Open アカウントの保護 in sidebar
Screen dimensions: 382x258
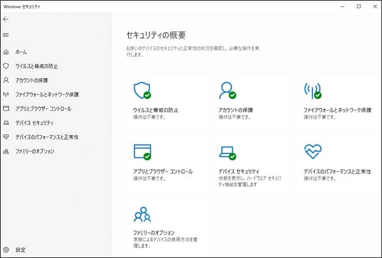32,80
